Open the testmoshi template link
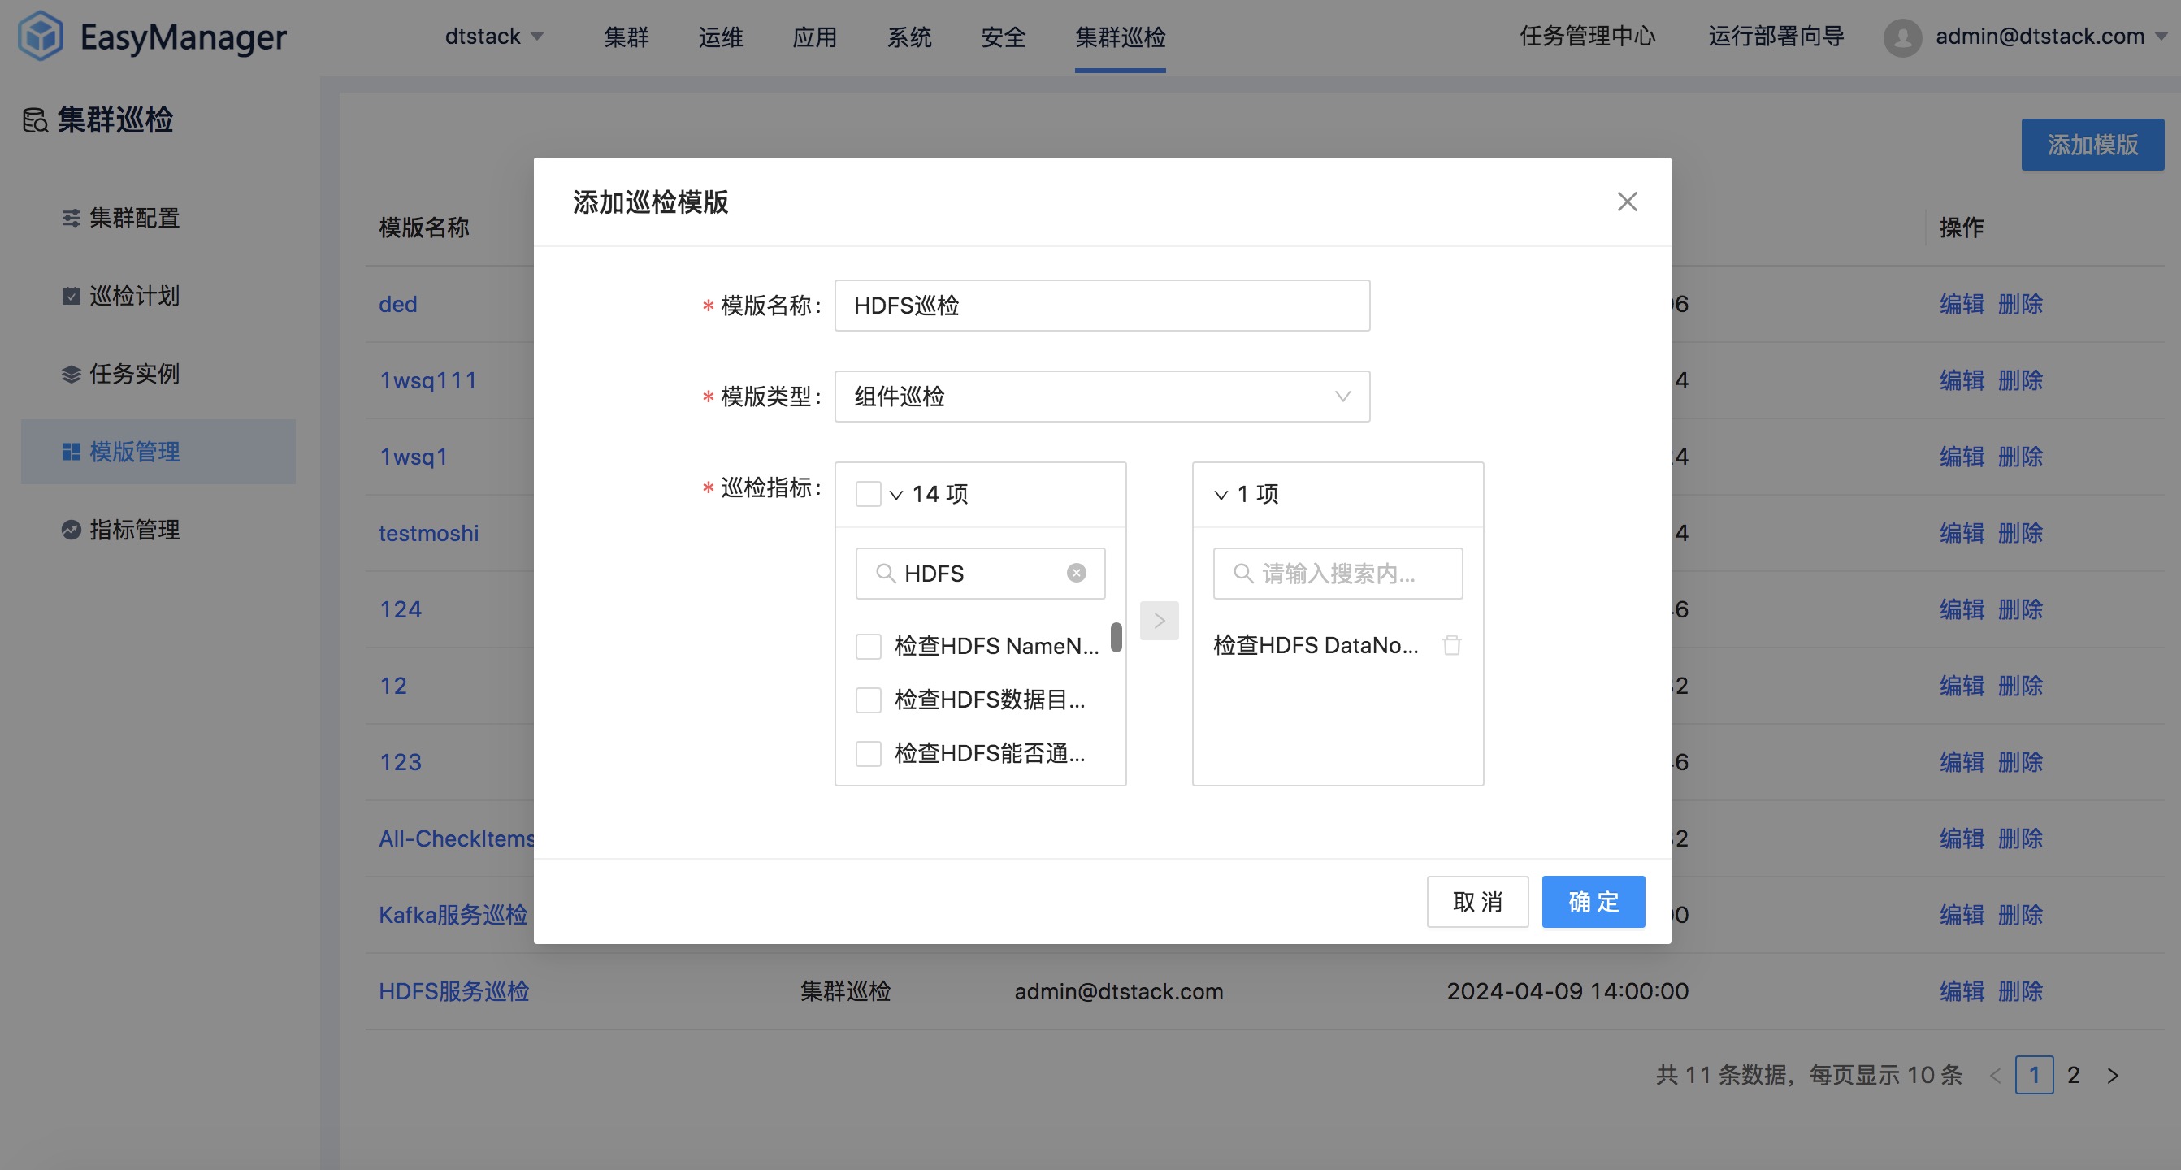The image size is (2181, 1170). click(x=428, y=533)
